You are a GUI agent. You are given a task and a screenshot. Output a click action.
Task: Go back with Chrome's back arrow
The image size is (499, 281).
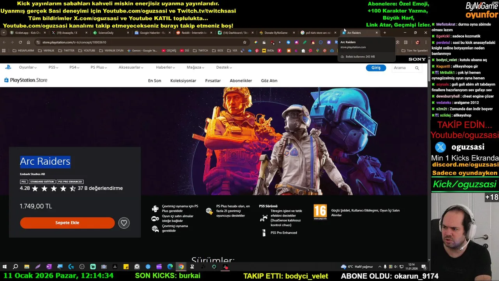(4, 42)
